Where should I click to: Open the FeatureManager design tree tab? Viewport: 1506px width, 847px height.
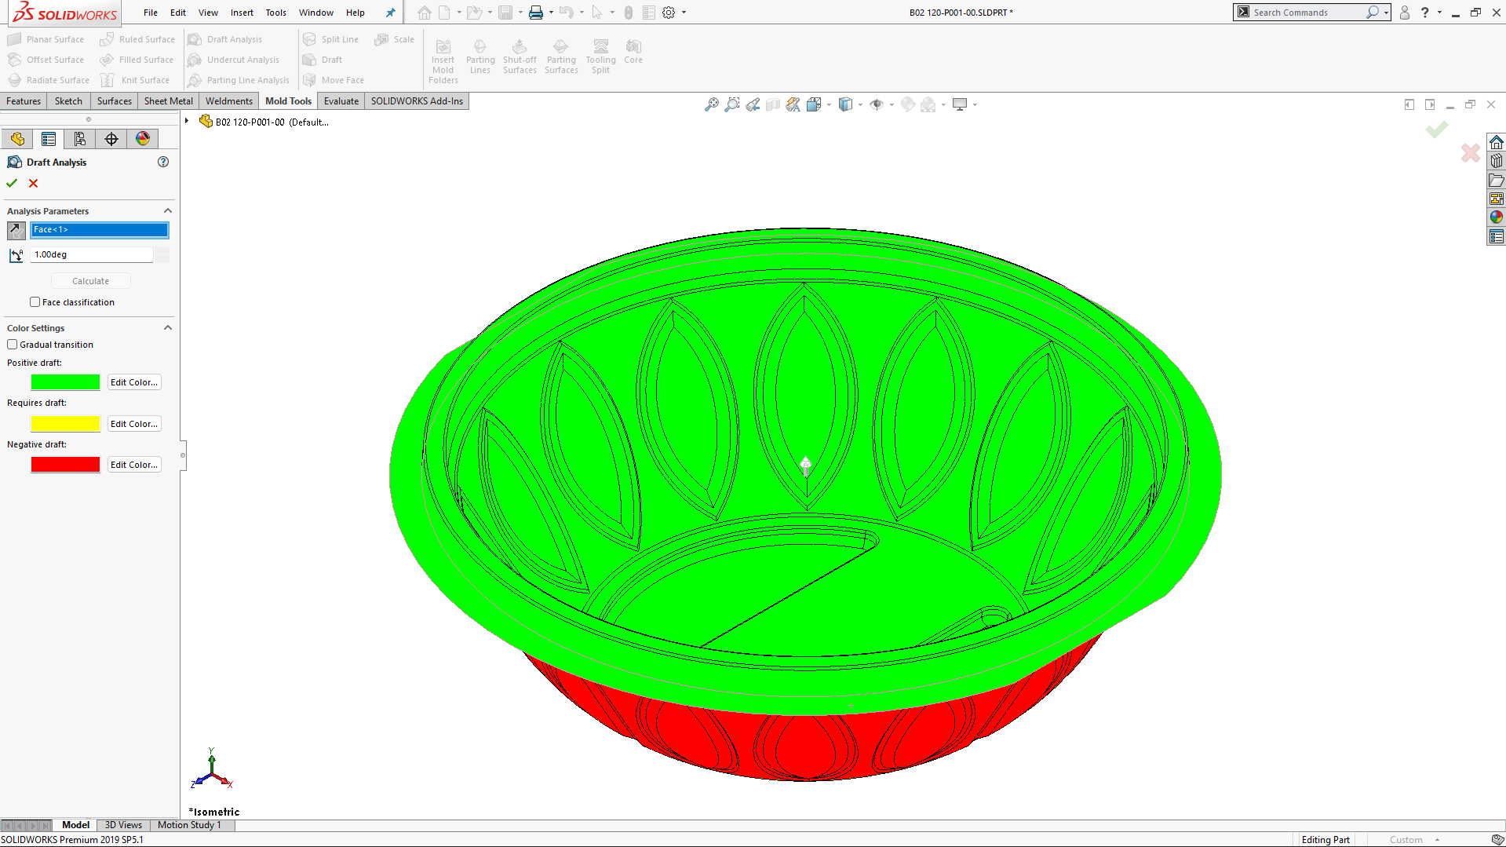point(17,139)
